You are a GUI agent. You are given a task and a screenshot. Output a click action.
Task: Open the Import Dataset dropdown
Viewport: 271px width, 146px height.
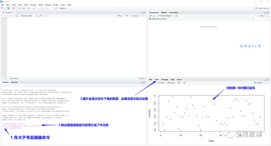pyautogui.click(x=165, y=16)
